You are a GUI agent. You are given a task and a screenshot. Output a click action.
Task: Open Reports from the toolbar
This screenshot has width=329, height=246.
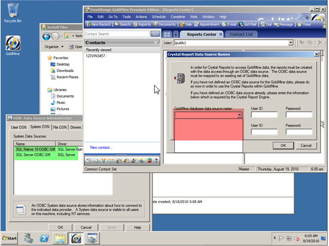[x=142, y=24]
